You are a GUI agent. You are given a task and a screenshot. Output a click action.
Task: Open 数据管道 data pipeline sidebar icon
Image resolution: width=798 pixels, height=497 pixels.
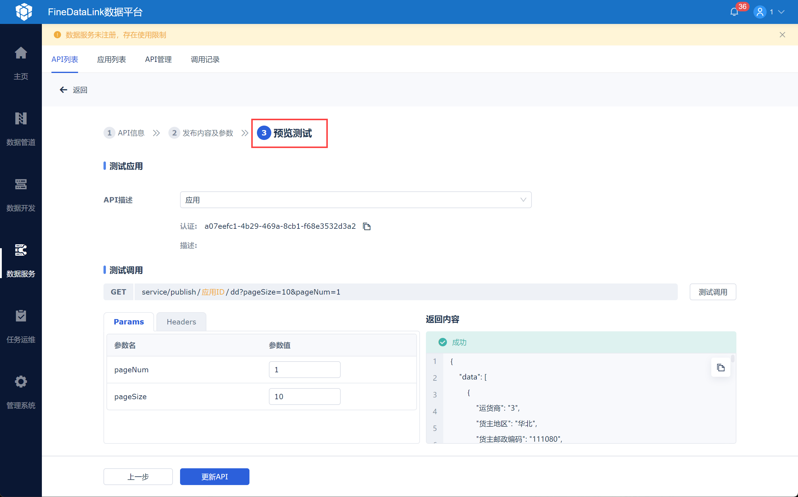point(21,119)
